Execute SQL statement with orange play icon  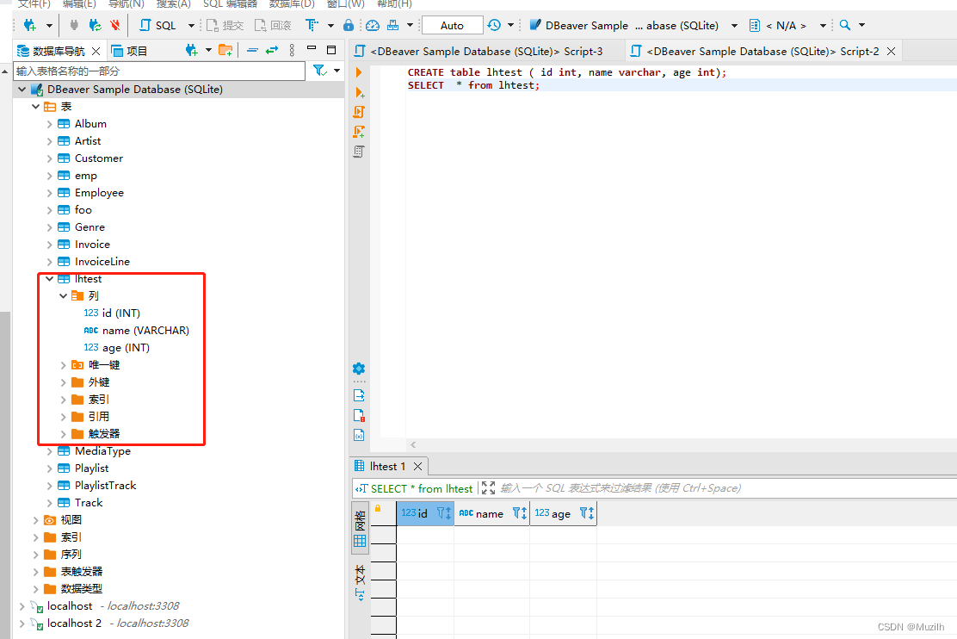pos(359,72)
